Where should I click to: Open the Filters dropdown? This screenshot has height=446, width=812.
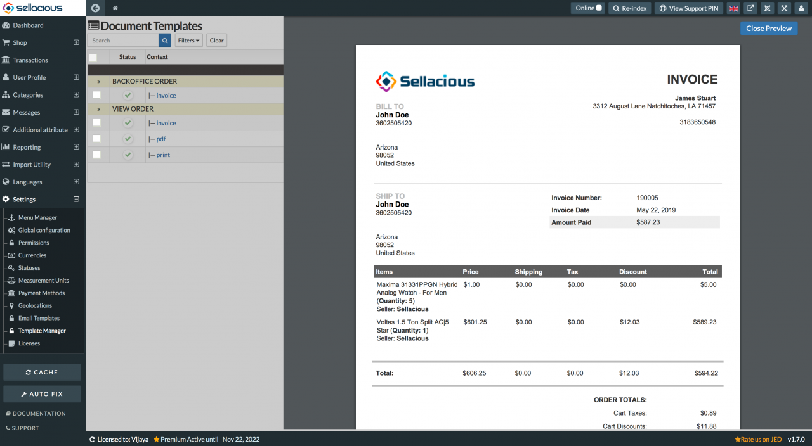(x=188, y=41)
